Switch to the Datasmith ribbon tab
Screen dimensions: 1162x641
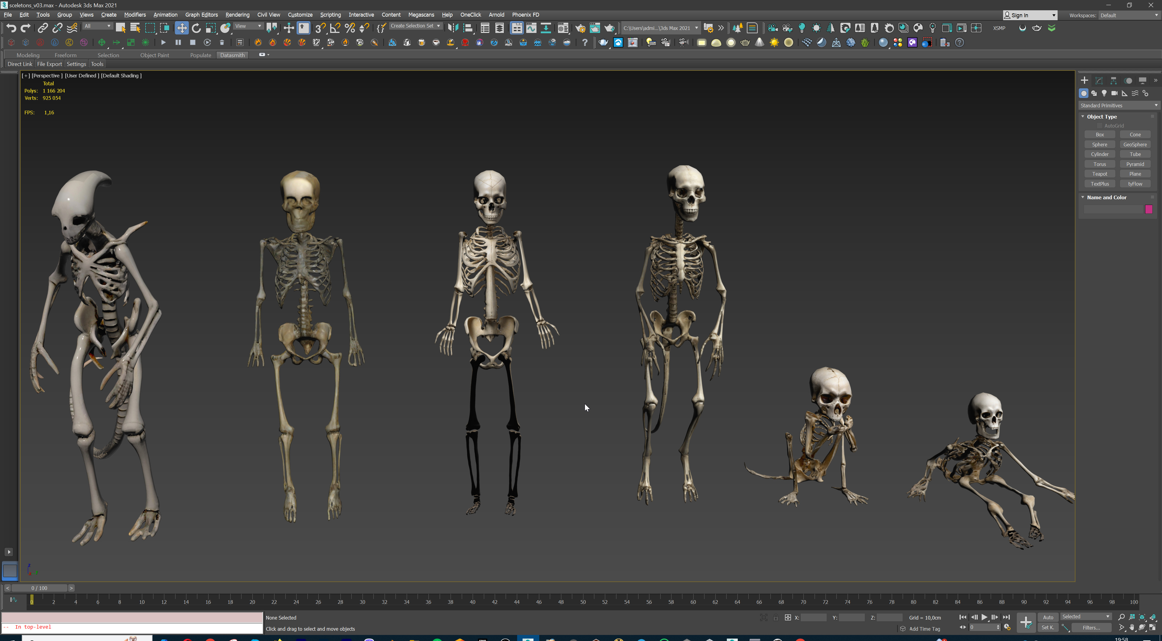point(232,55)
